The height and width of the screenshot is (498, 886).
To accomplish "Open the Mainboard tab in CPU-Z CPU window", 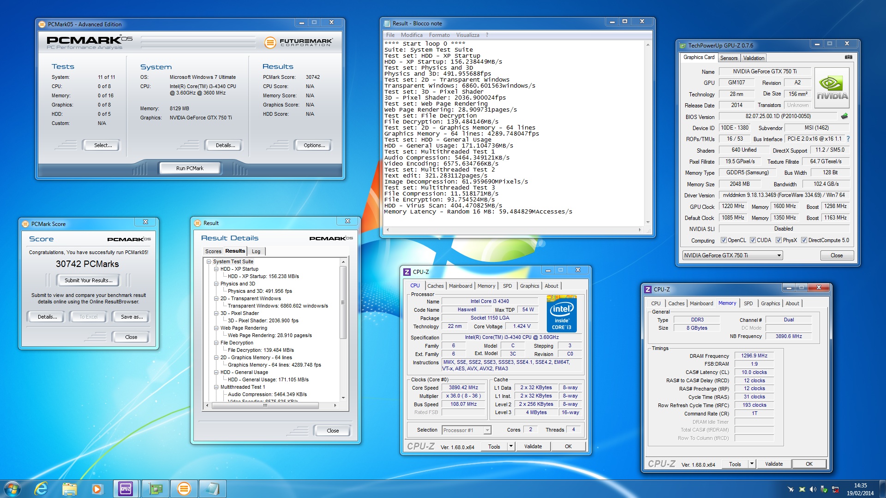I will [x=461, y=286].
